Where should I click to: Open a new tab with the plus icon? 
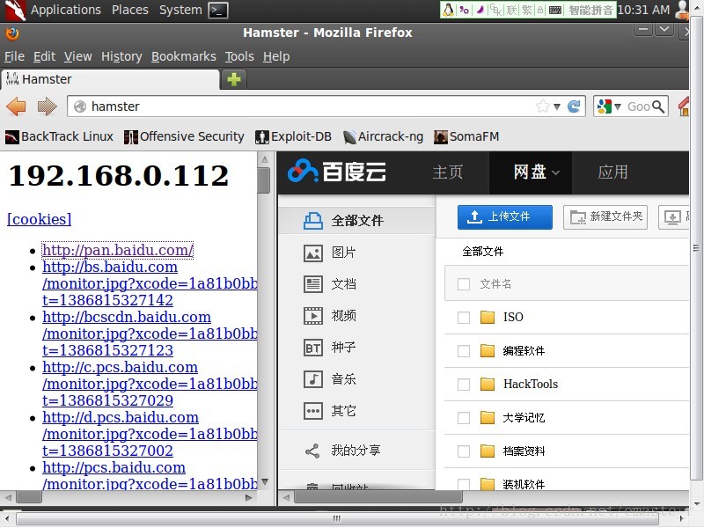tap(234, 79)
